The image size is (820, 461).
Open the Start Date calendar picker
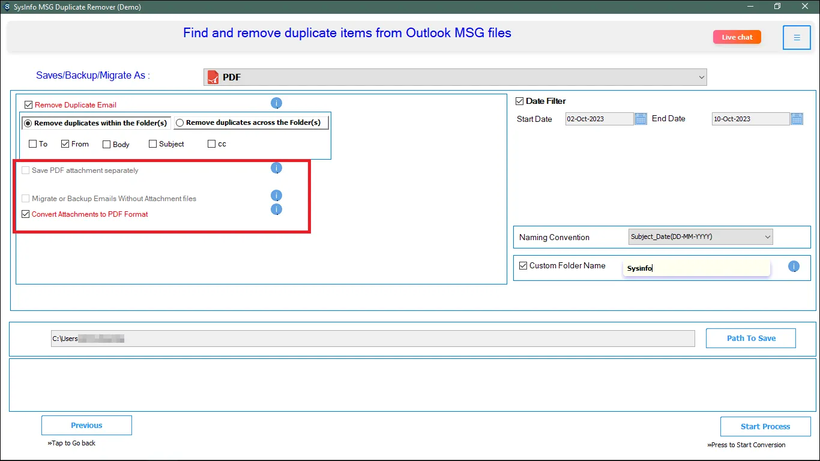point(641,119)
